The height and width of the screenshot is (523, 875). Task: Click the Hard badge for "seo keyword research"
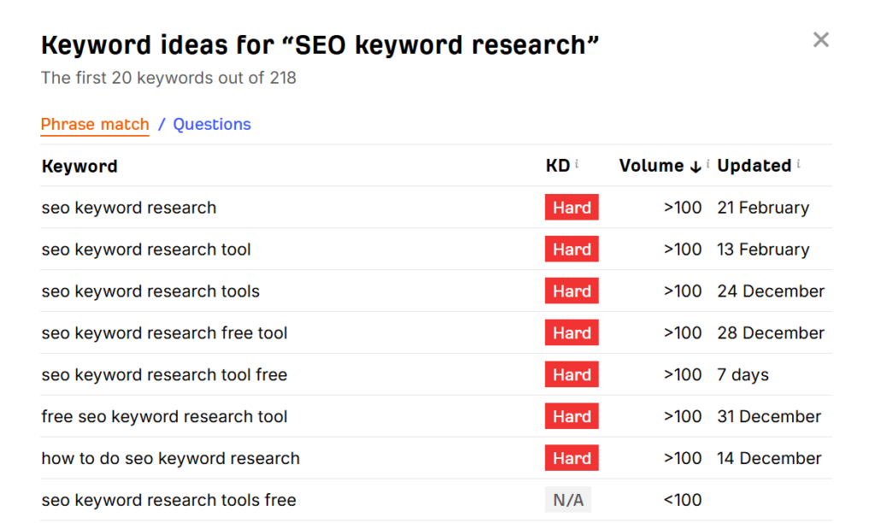click(571, 207)
